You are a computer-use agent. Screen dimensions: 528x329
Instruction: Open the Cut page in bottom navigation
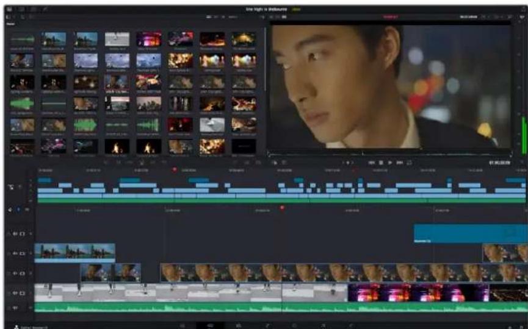tap(211, 325)
